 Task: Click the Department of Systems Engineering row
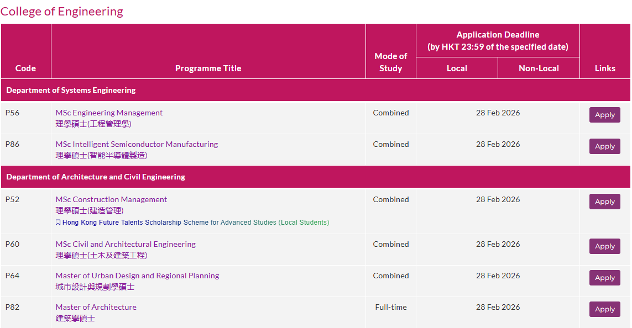pyautogui.click(x=71, y=90)
